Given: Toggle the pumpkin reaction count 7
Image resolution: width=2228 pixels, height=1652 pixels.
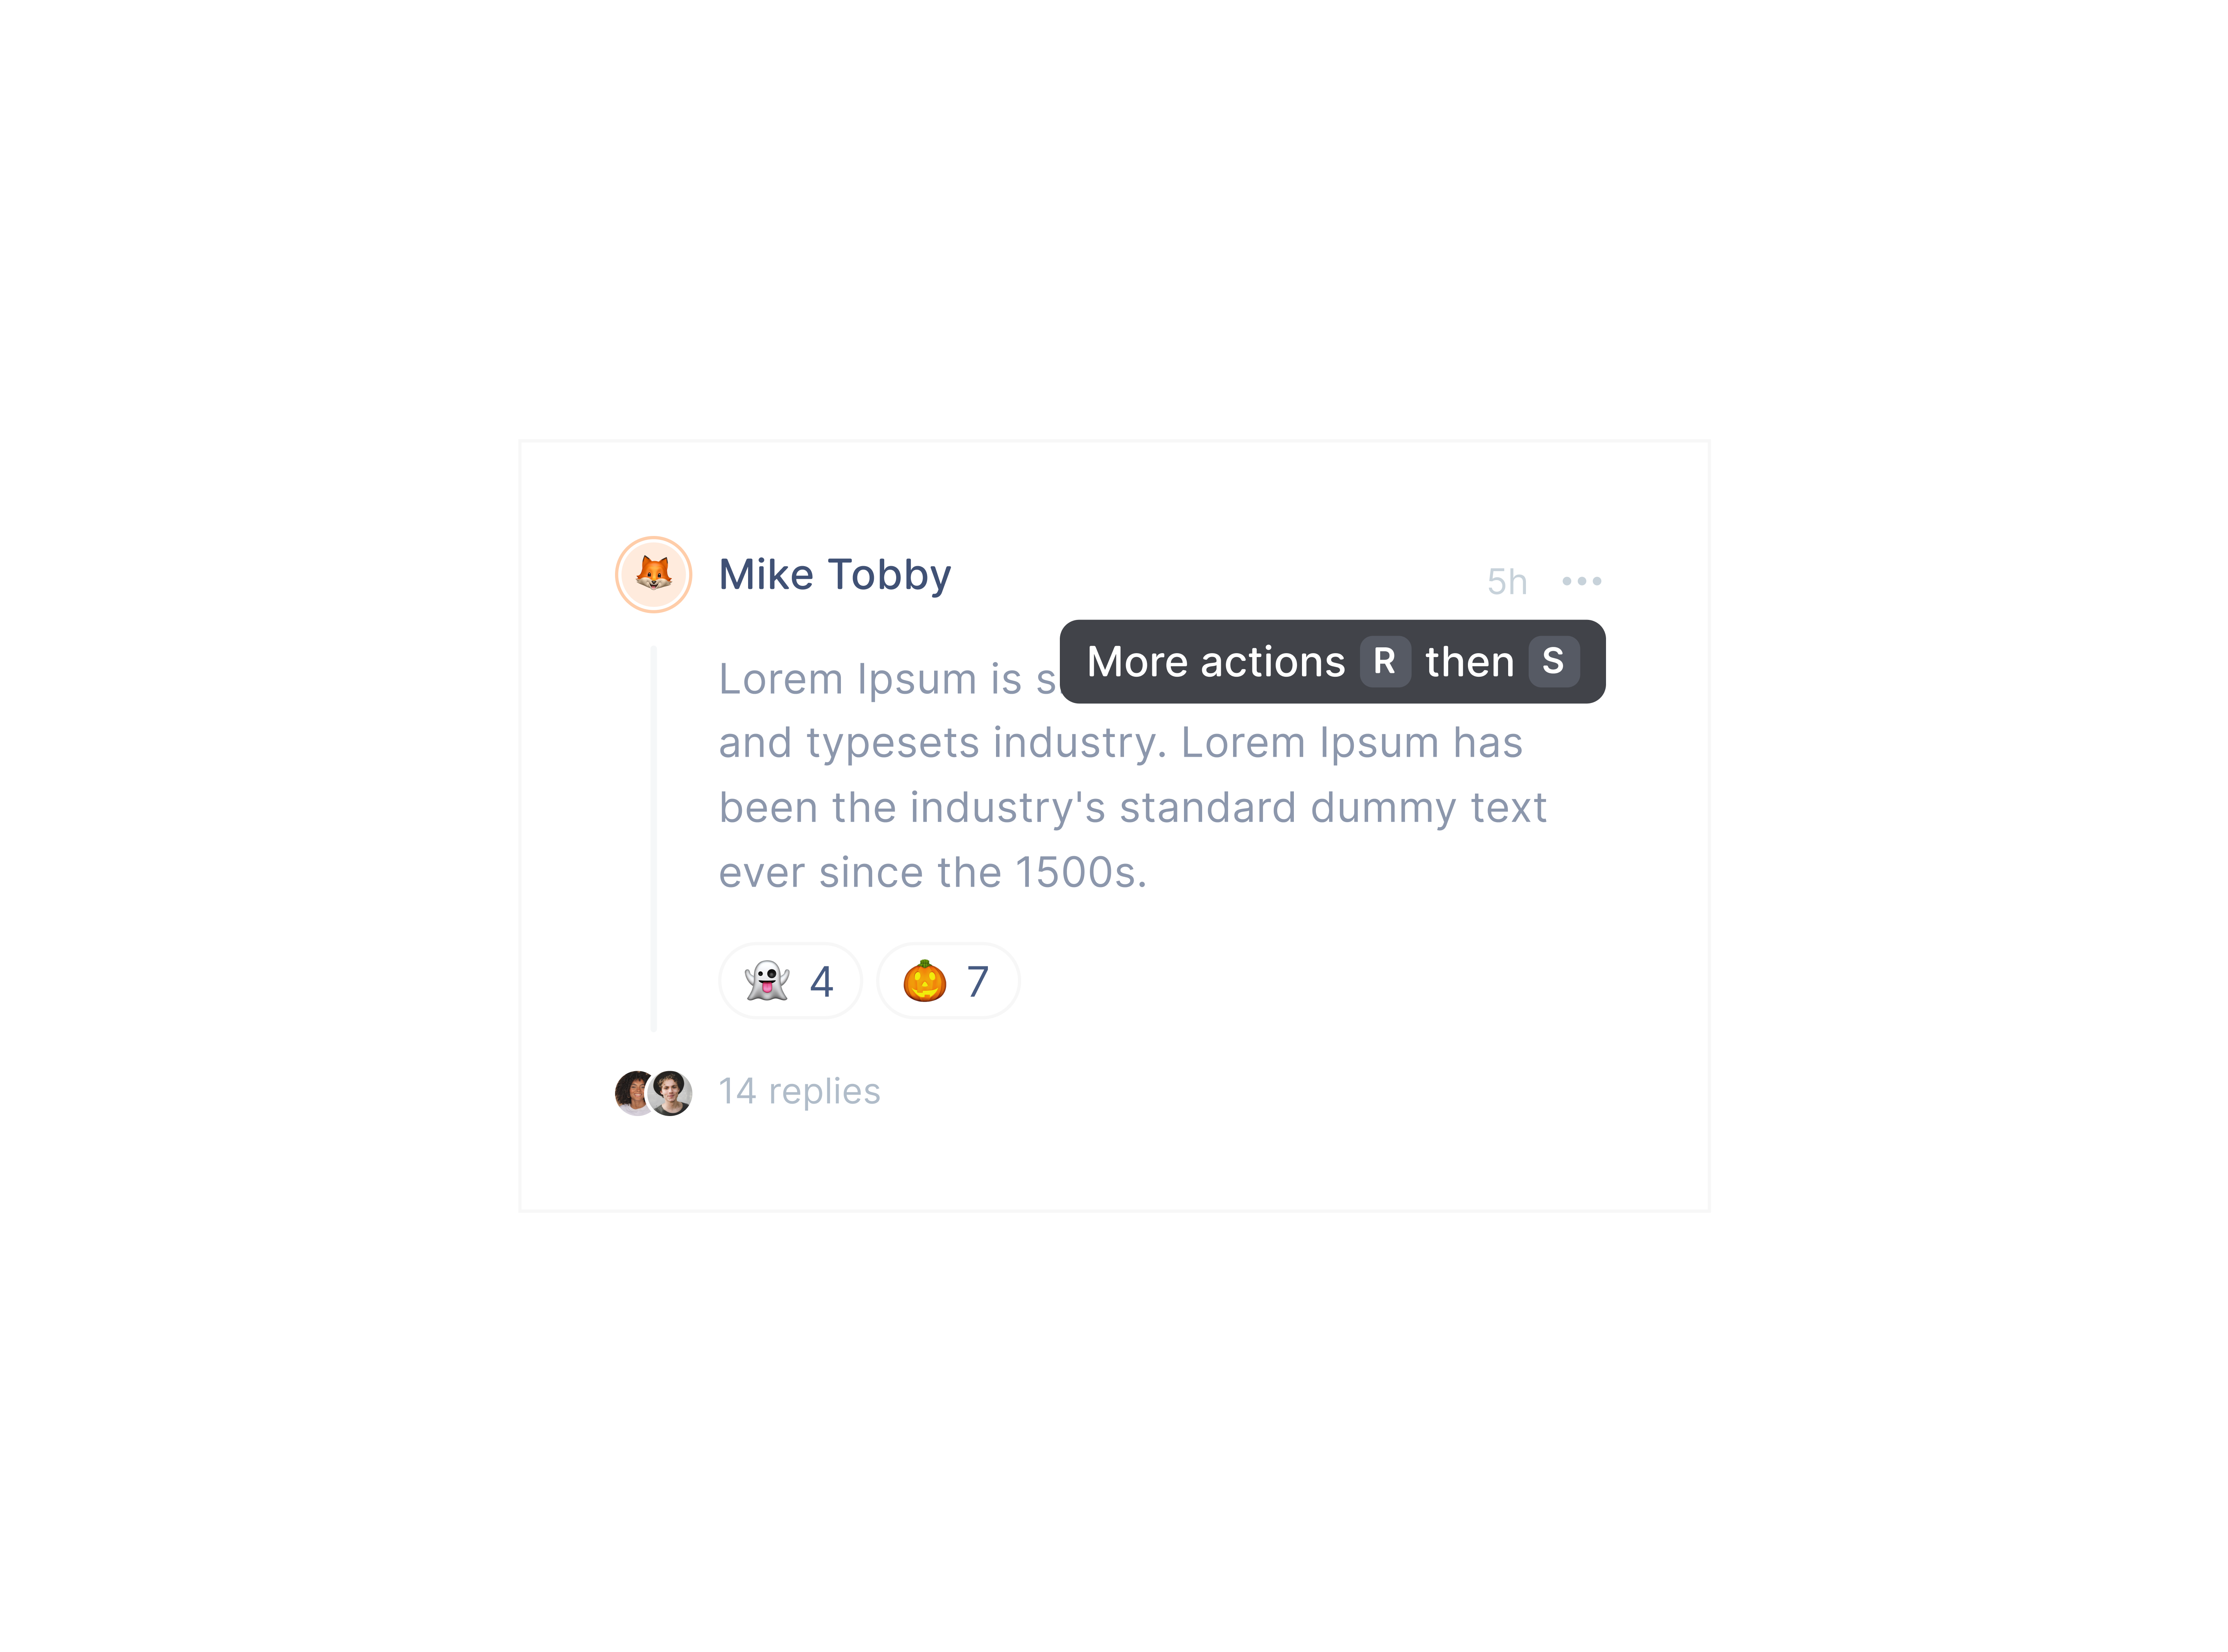Looking at the screenshot, I should point(977,982).
